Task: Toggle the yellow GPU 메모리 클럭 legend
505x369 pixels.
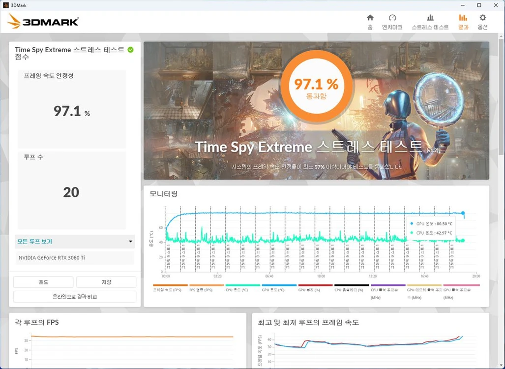Action: [424, 291]
